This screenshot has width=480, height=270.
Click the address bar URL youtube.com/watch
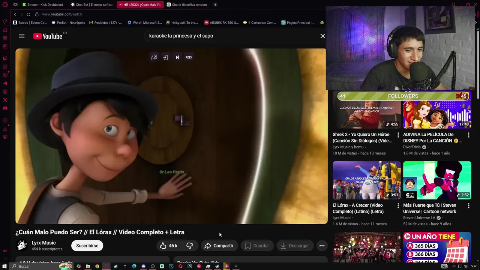click(x=62, y=14)
